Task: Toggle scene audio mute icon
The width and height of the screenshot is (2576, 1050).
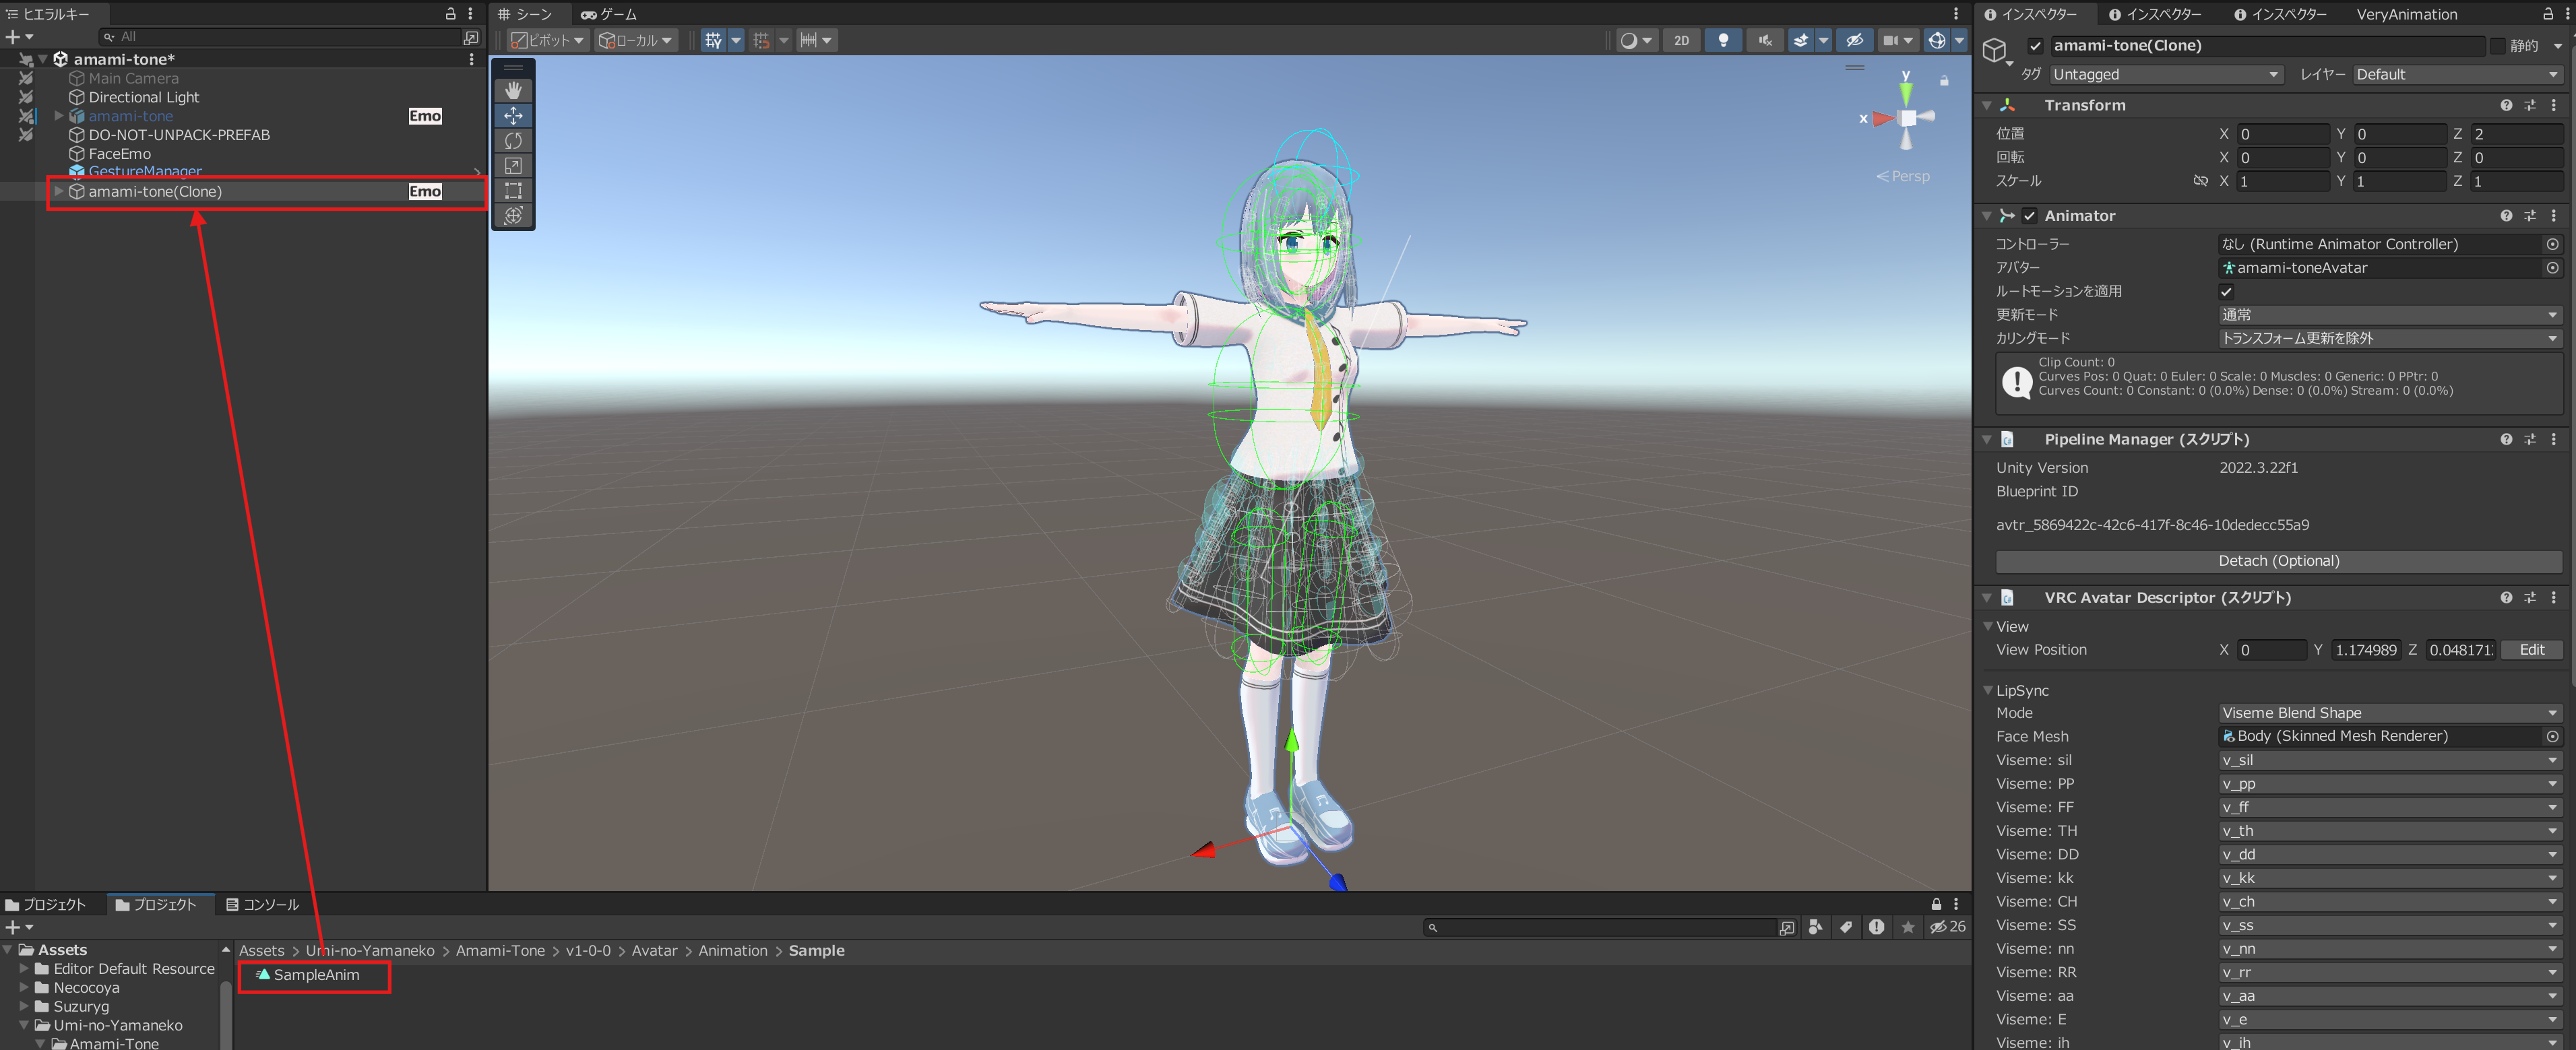Action: (x=1765, y=40)
